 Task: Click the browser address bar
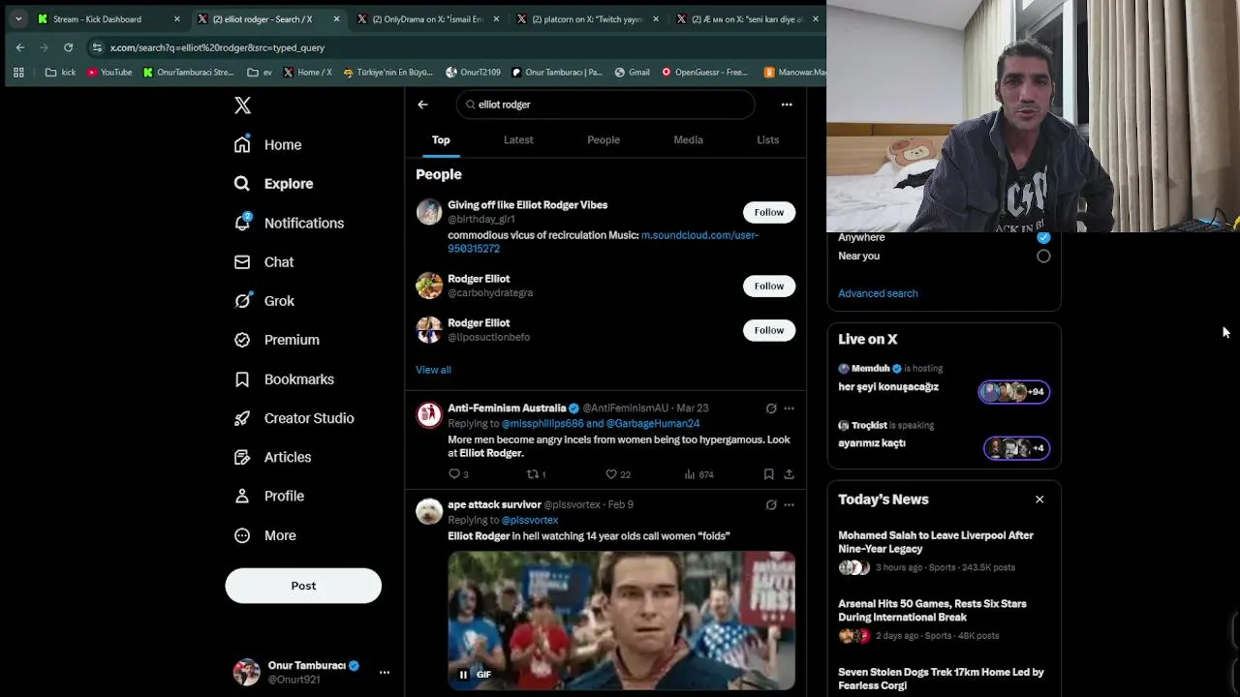455,47
